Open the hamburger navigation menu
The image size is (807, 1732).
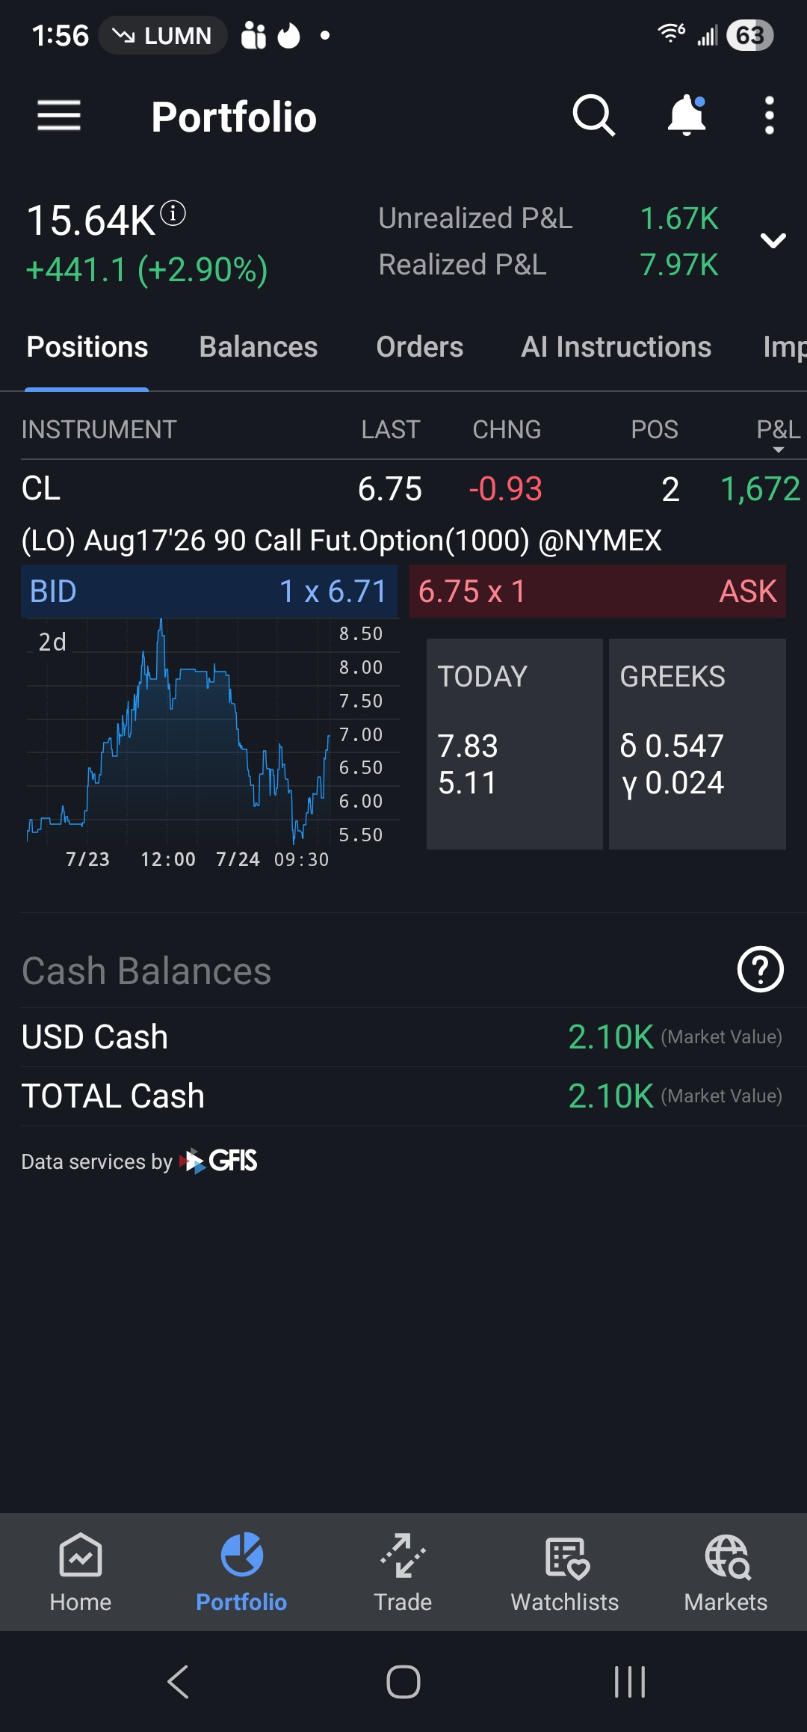pos(59,116)
